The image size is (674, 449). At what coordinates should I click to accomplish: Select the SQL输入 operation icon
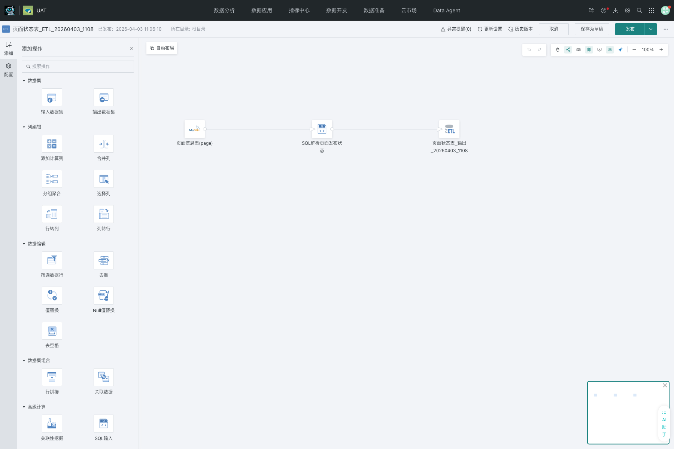point(104,424)
